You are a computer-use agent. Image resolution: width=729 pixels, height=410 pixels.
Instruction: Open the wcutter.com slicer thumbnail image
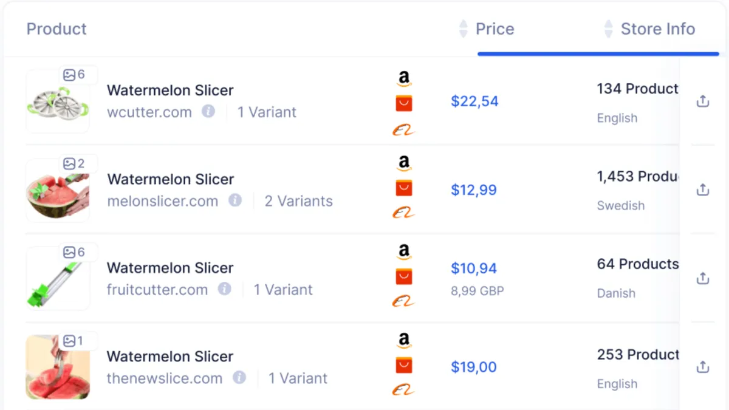[58, 101]
